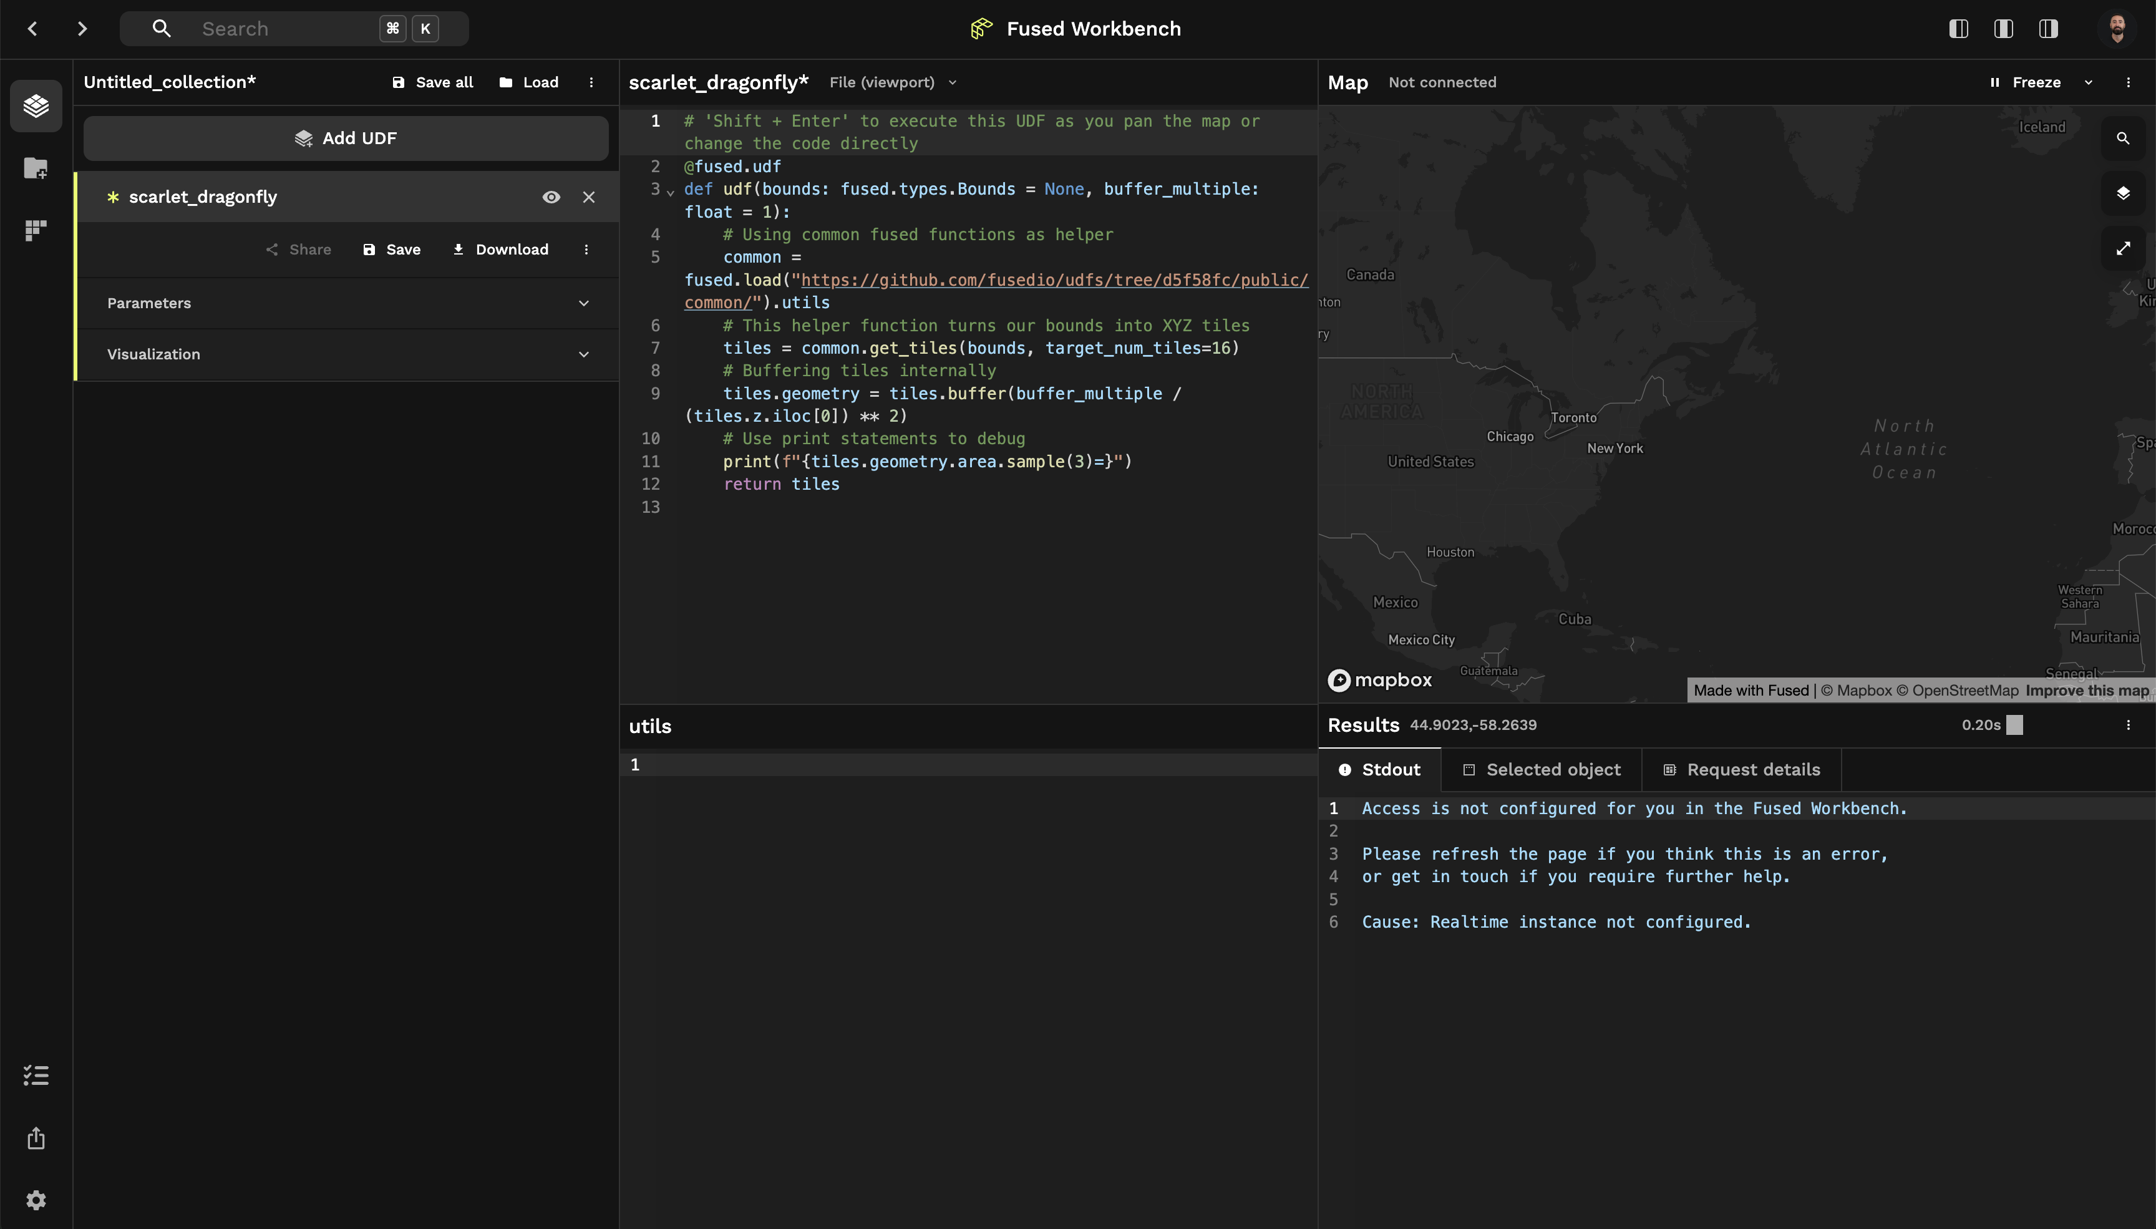This screenshot has height=1229, width=2156.
Task: Click the Results coordinates 44.9023,-58.2639
Action: 1474,725
